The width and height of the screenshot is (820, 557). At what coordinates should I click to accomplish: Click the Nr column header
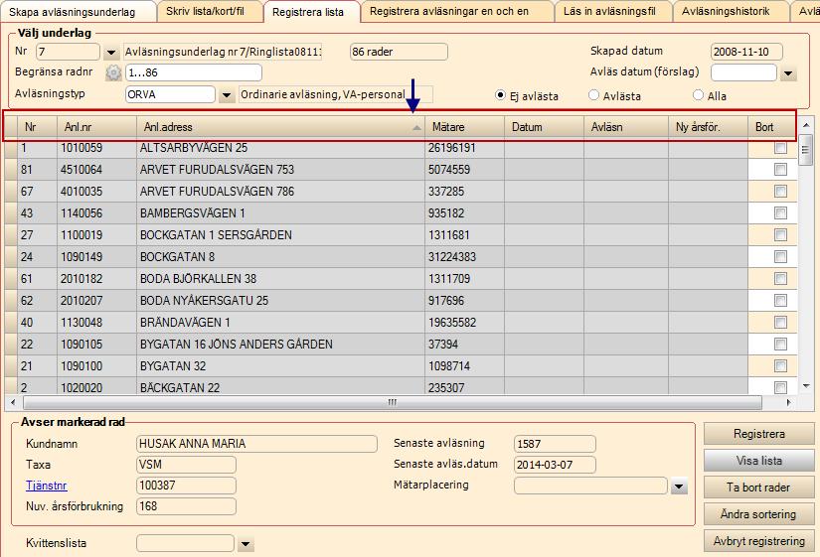37,127
